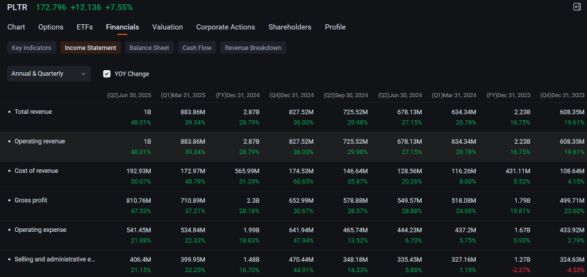Open the Cash Flow statement button
This screenshot has width=587, height=277.
[197, 47]
